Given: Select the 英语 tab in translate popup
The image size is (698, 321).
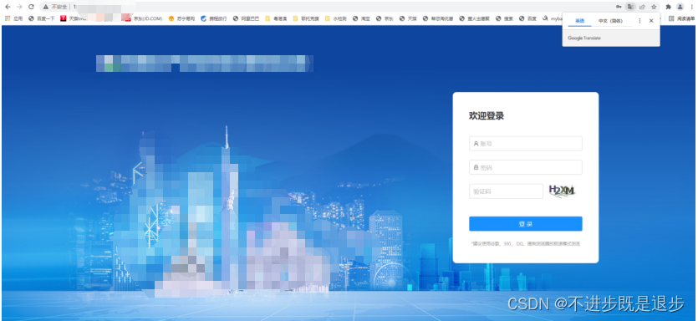Looking at the screenshot, I should (x=579, y=21).
